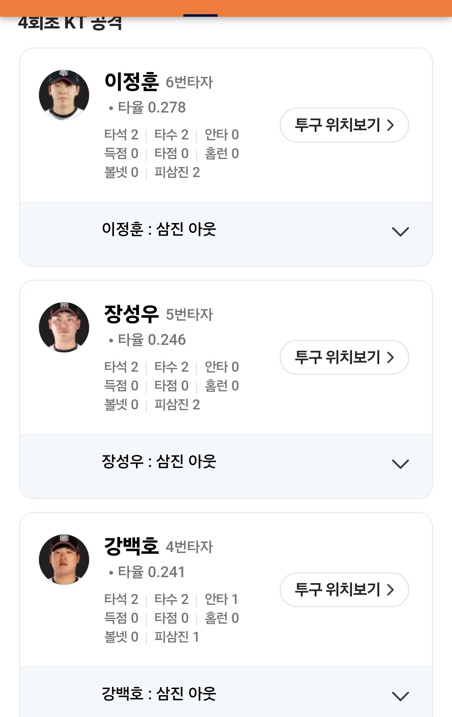Click 강백호's 타율 0.241 stat
The image size is (452, 717).
coord(151,572)
